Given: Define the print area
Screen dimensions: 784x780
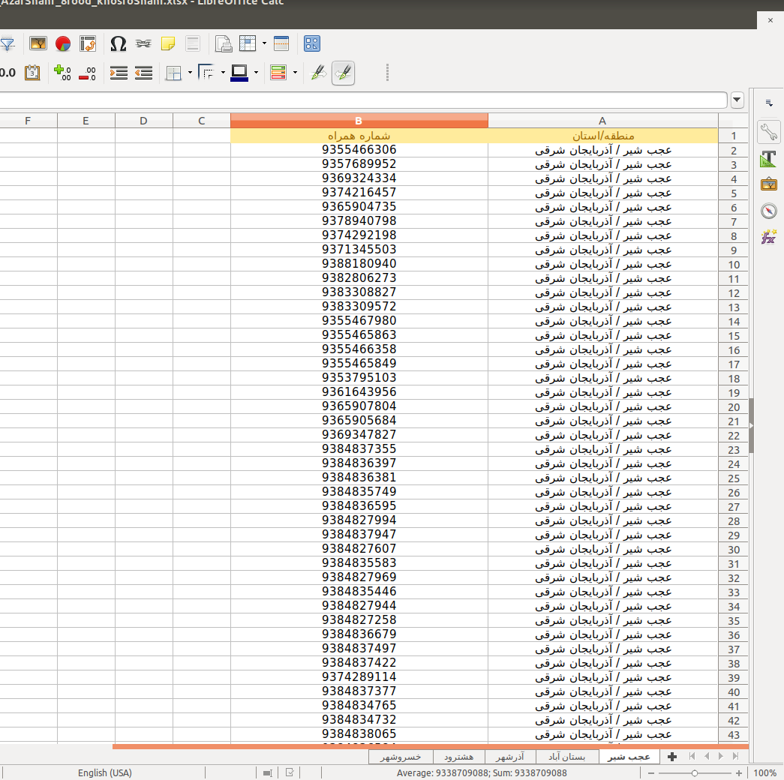Looking at the screenshot, I should [223, 43].
